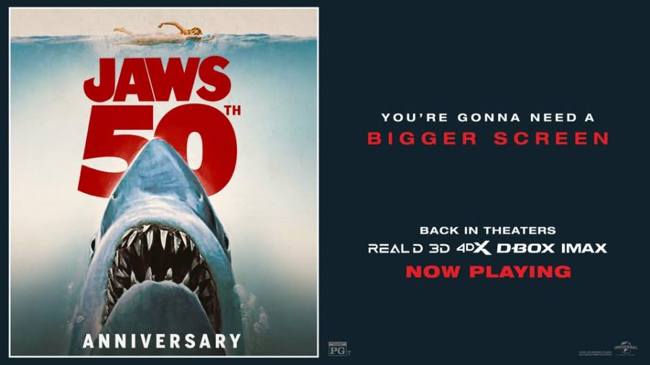Click the shark's eye on the right side

(226, 241)
